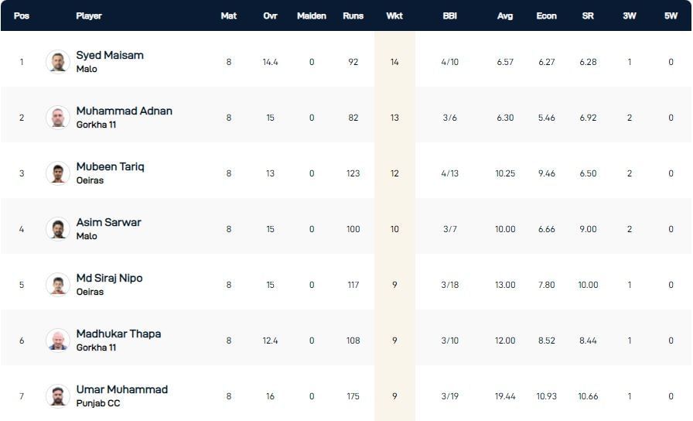Image resolution: width=693 pixels, height=421 pixels.
Task: Select Madhukar Thapa's wickets cell
Action: 394,341
